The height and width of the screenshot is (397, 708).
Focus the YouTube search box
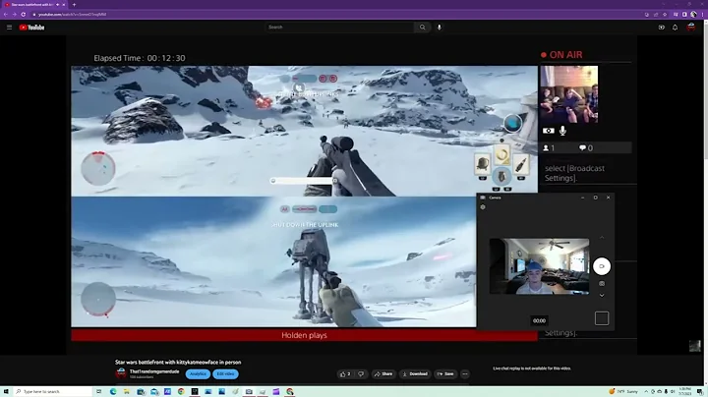click(339, 28)
